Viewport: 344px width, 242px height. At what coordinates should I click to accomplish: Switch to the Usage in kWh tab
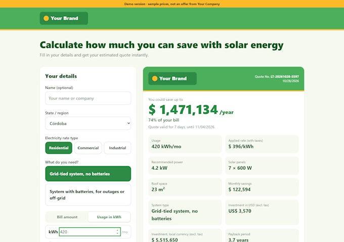pos(109,217)
